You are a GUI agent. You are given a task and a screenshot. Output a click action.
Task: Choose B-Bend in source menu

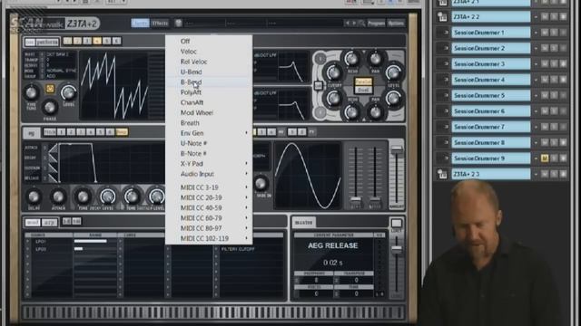pyautogui.click(x=209, y=82)
